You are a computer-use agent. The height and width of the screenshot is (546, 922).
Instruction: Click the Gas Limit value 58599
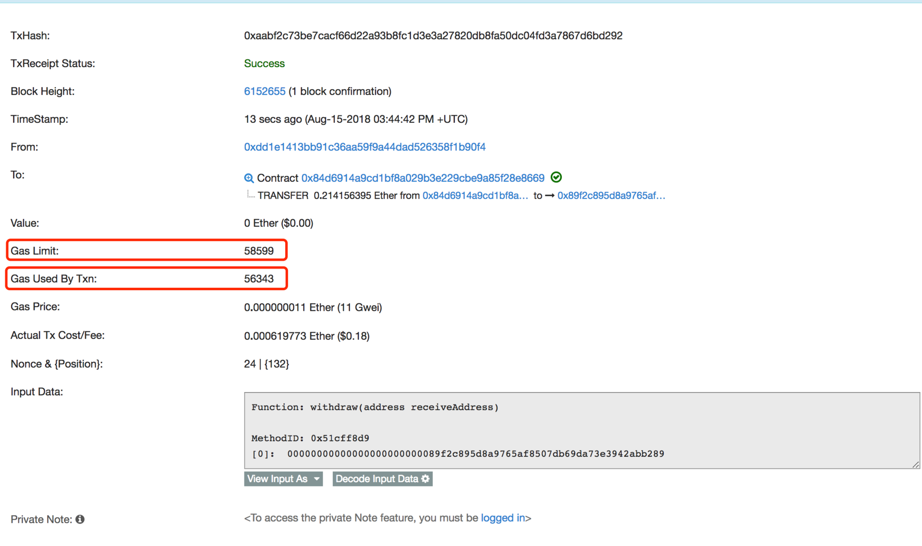tap(259, 251)
